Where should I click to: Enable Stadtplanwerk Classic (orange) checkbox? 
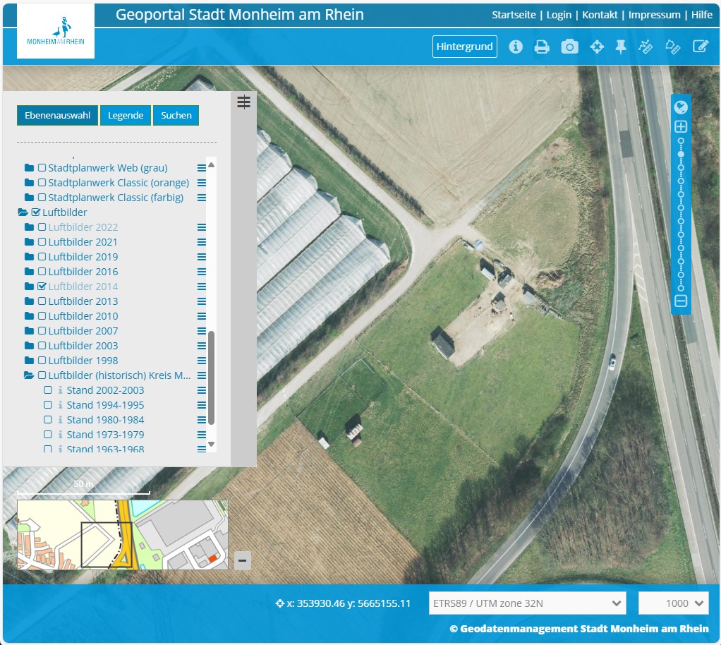(x=42, y=183)
